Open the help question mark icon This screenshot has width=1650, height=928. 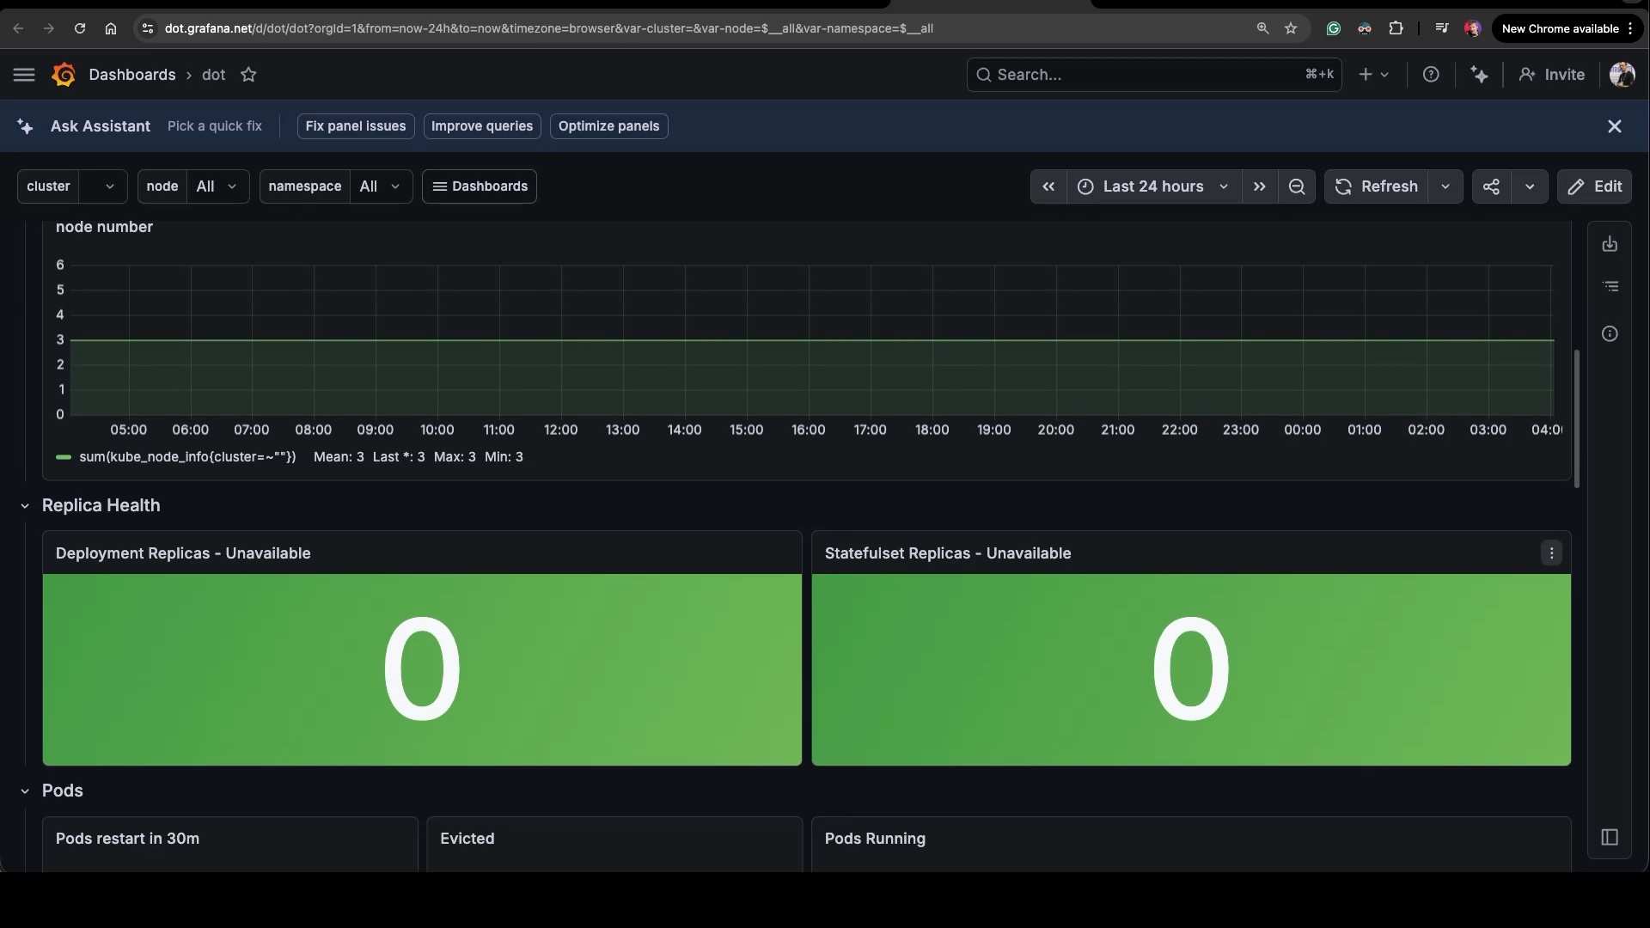point(1431,75)
